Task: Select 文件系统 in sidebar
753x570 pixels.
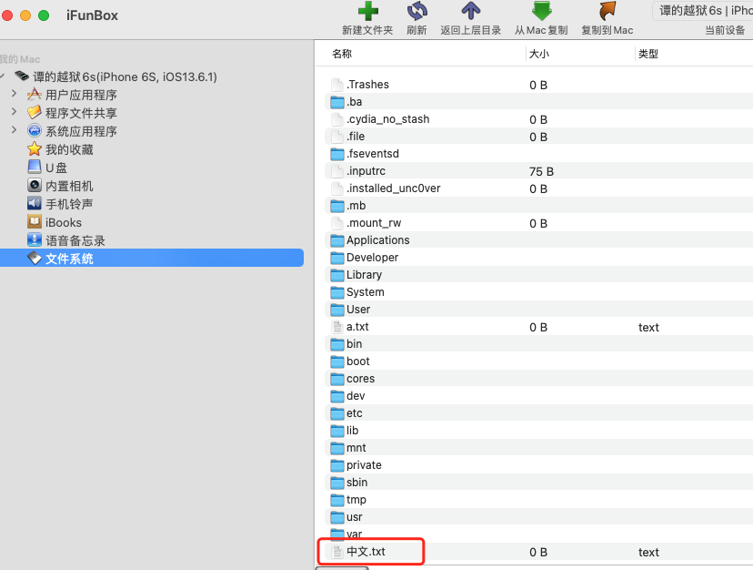Action: tap(152, 258)
